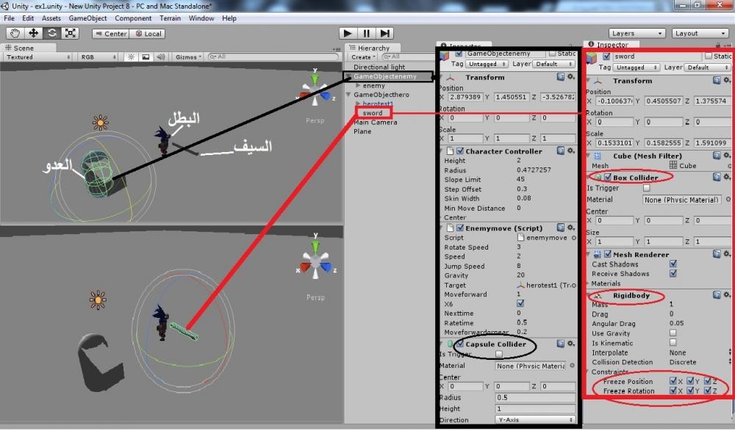Enable Is Kinematic on Rigidbody

click(673, 343)
